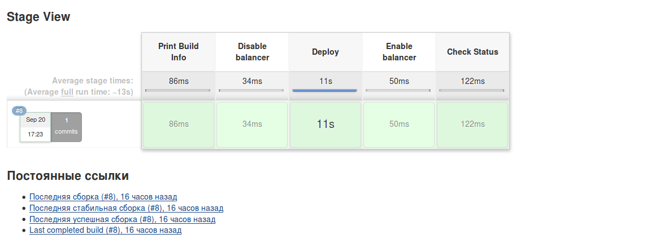
Task: Open the Последняя сборка (#8) link
Action: coord(103,197)
